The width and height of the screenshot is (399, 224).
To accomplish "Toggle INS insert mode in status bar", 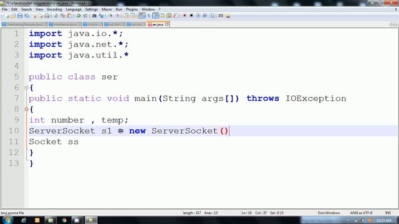I will 388,213.
